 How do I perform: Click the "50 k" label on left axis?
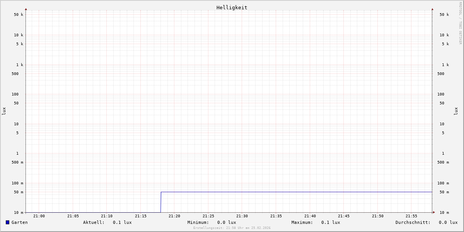19,15
